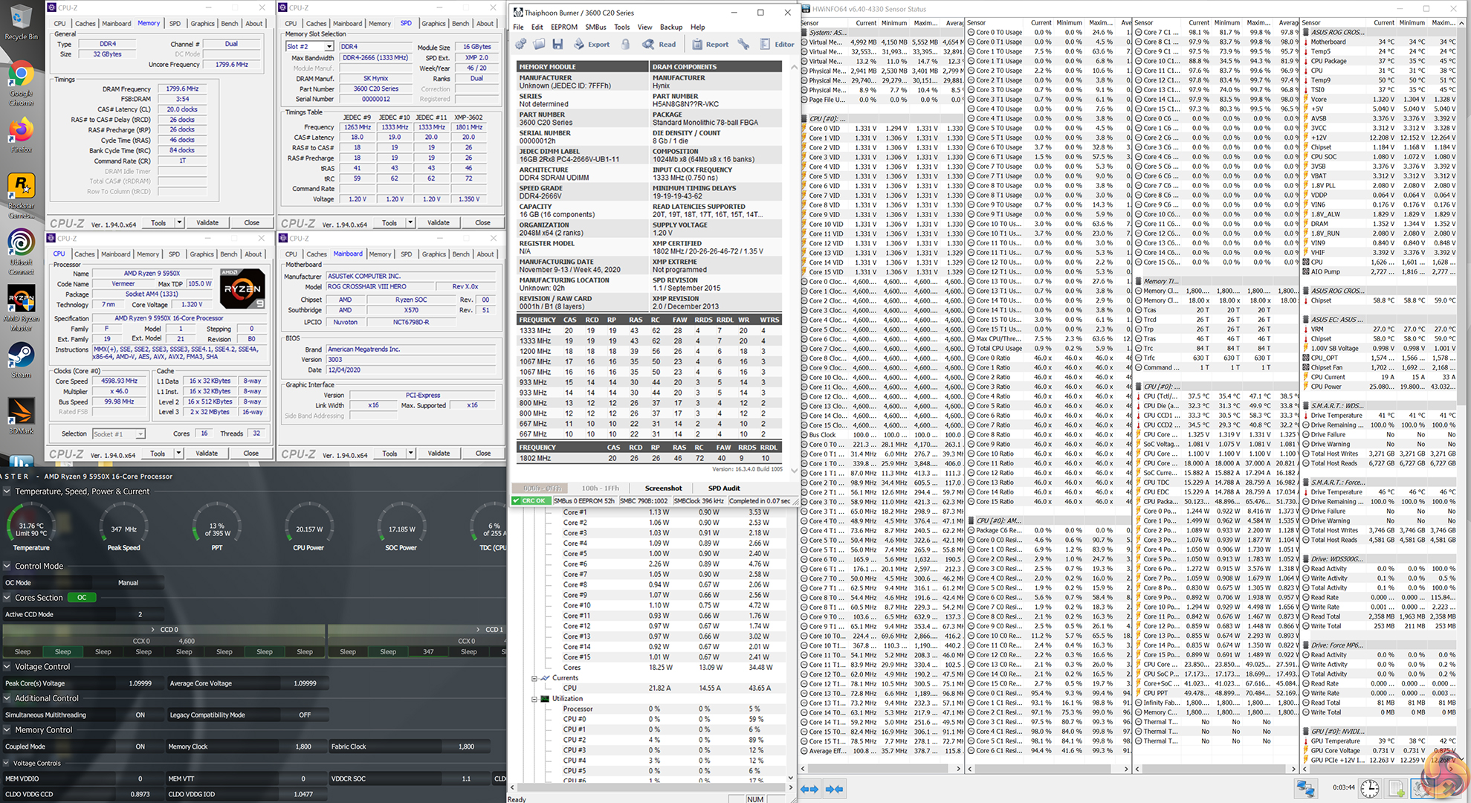Click the wrench icon in Thaiphoon toolbar

[x=743, y=44]
